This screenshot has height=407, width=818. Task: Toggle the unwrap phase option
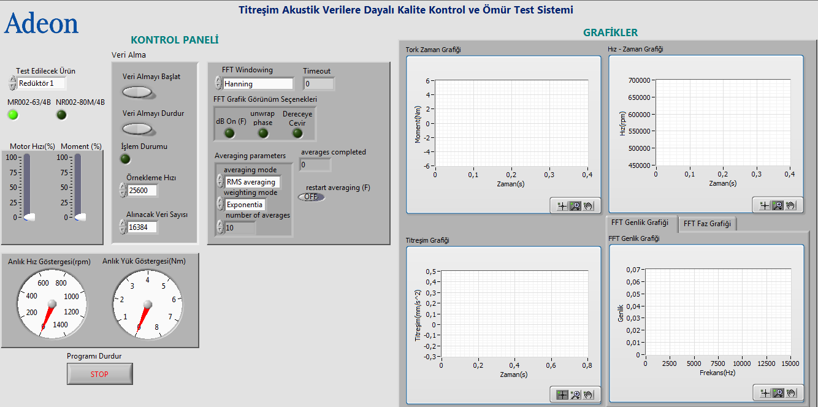click(263, 133)
